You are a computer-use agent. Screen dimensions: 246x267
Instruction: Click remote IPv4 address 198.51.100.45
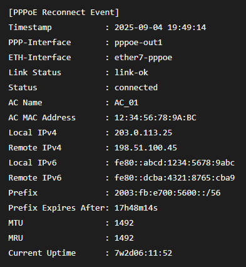[x=146, y=148]
